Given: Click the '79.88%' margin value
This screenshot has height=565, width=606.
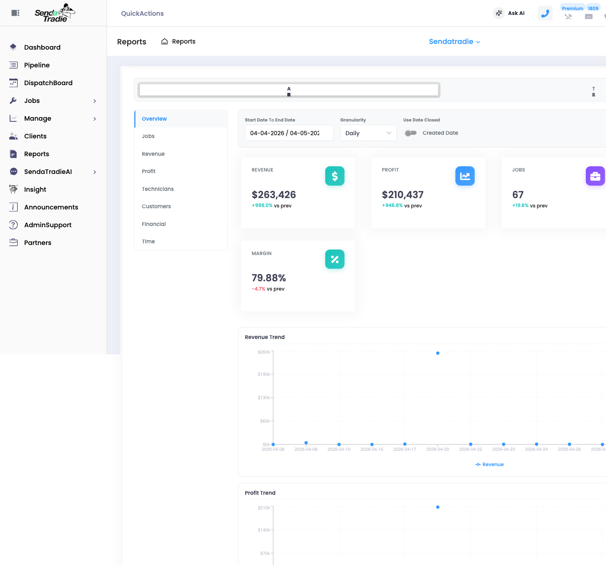Looking at the screenshot, I should tap(269, 278).
